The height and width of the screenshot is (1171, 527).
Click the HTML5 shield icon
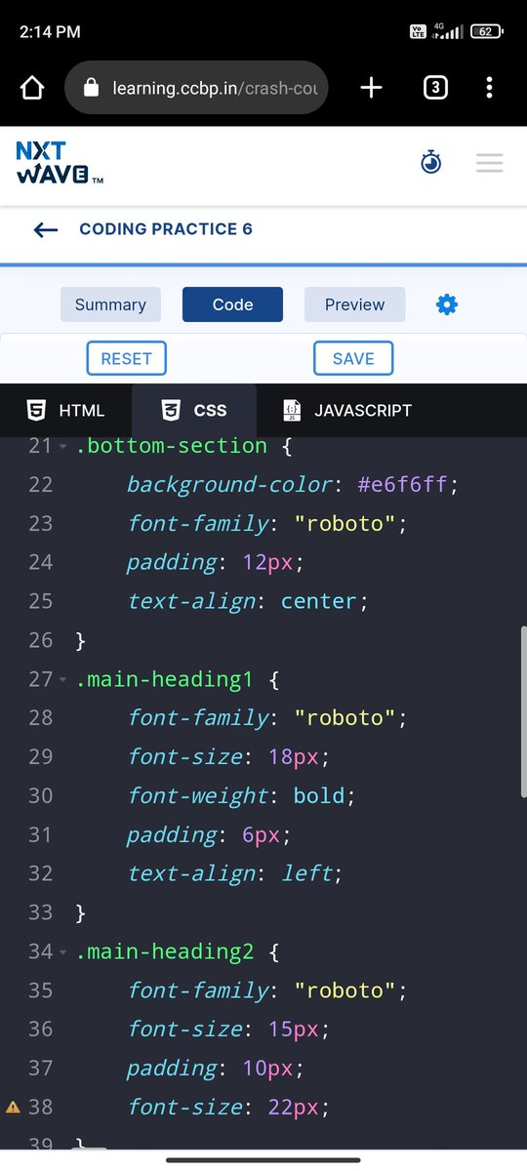pos(36,411)
